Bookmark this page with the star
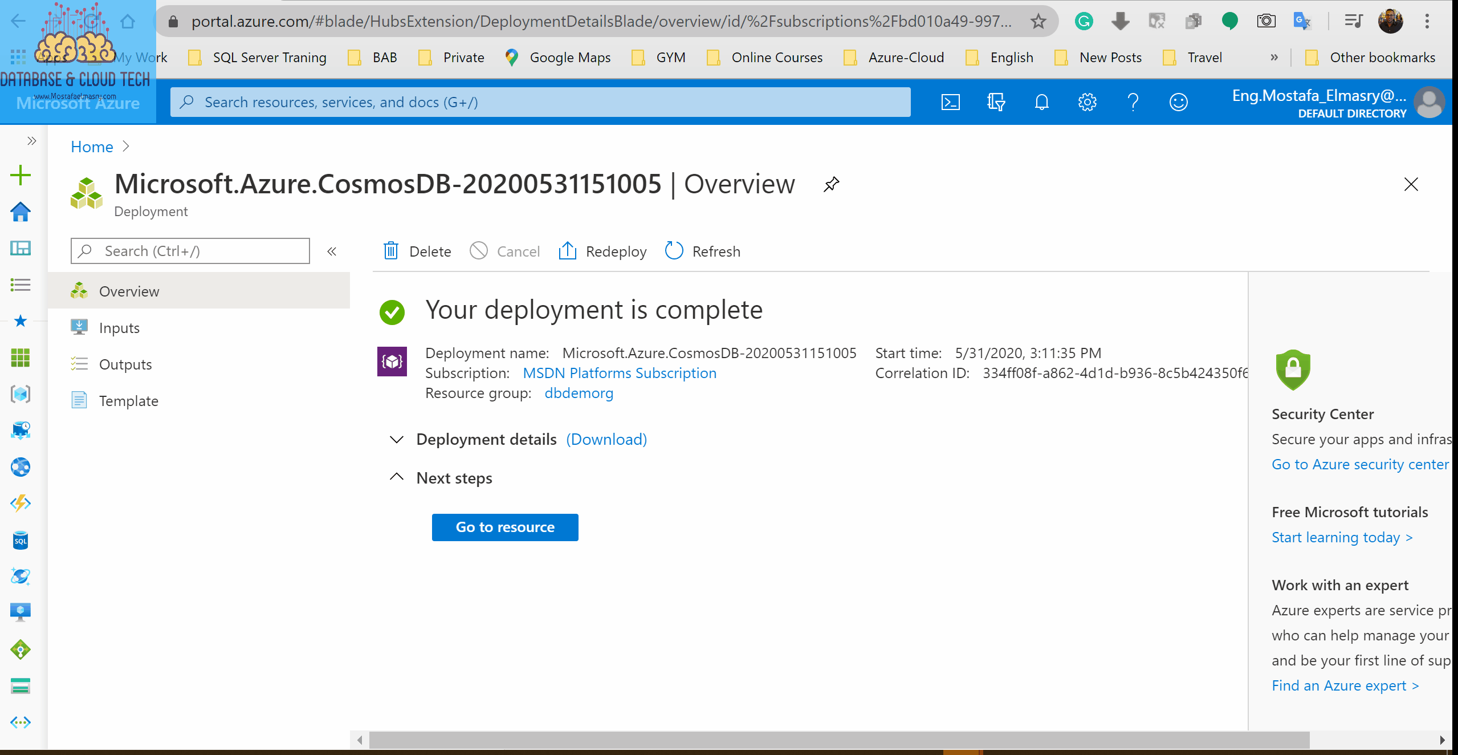1458x755 pixels. [1038, 22]
